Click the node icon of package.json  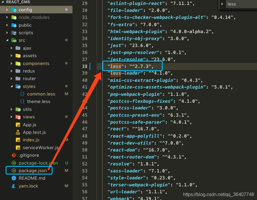click(x=14, y=171)
